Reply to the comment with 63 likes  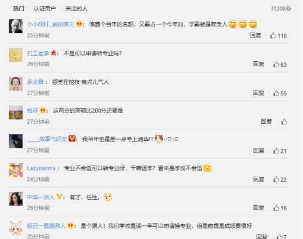(x=258, y=64)
